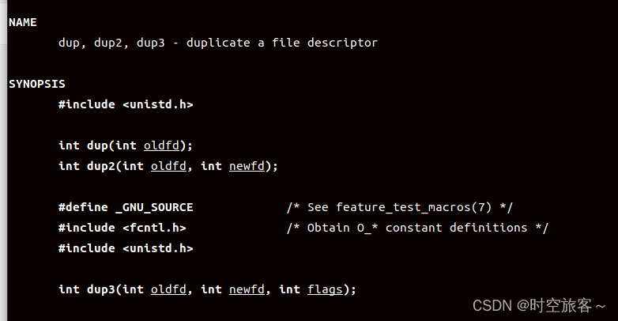618x321 pixels.
Task: Click underlined oldfd in the dup2() prototype
Action: (168, 166)
